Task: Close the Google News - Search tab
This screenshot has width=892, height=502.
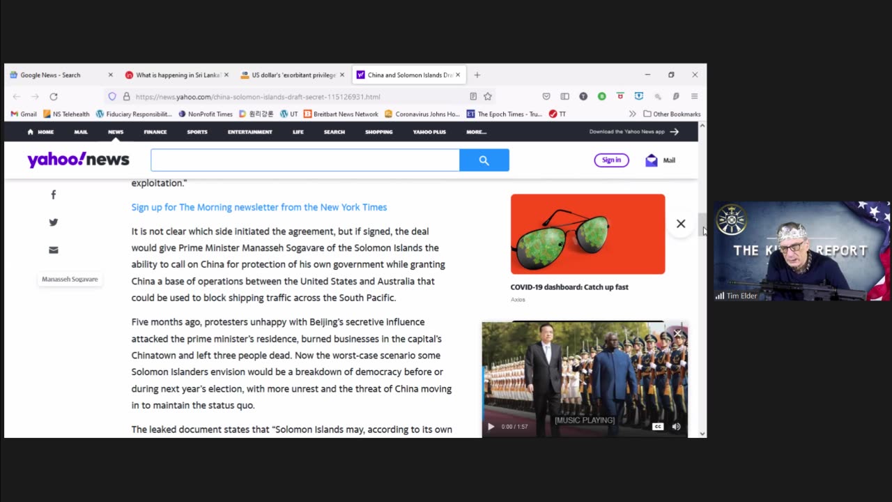Action: (x=110, y=75)
